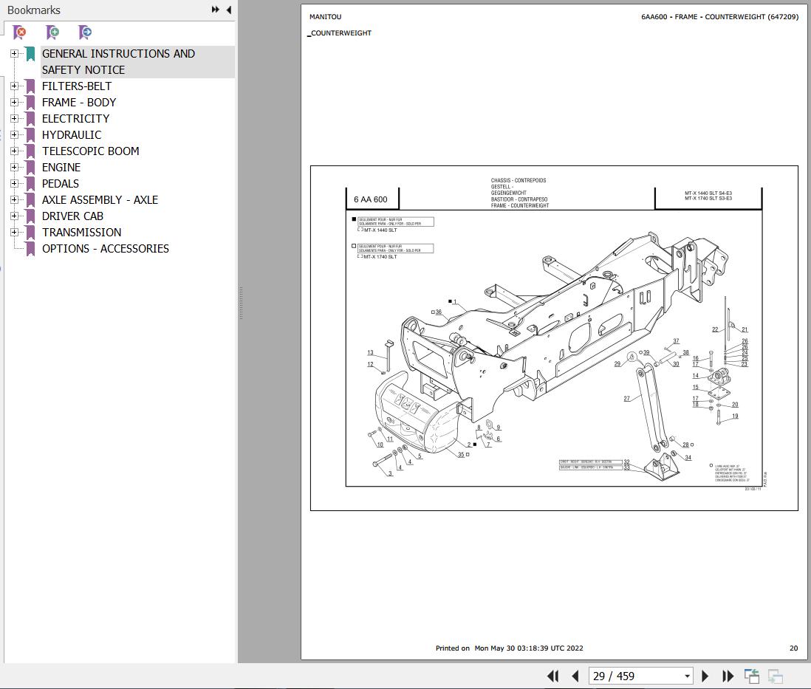The image size is (811, 689).
Task: Open the OPTIONS - ACCESSORIES bookmark
Action: (106, 249)
